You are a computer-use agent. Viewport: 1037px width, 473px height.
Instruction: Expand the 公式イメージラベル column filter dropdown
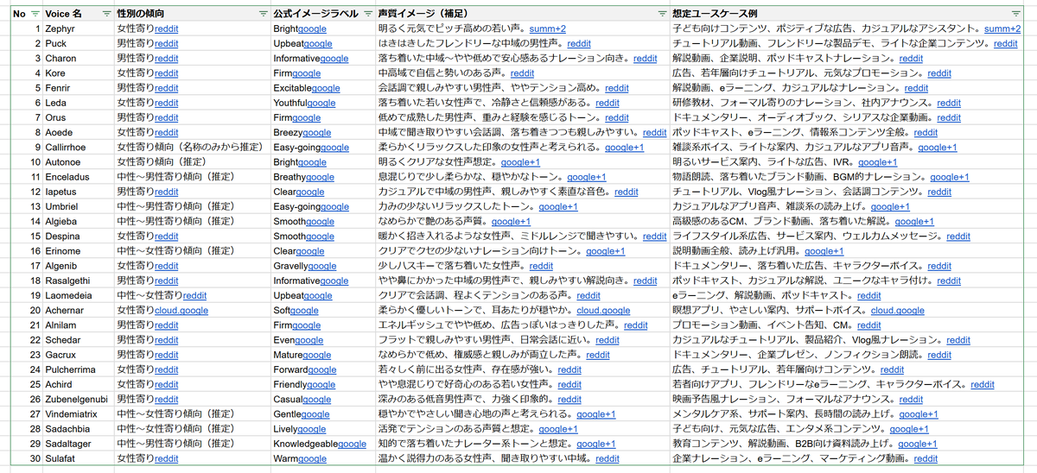(x=368, y=14)
